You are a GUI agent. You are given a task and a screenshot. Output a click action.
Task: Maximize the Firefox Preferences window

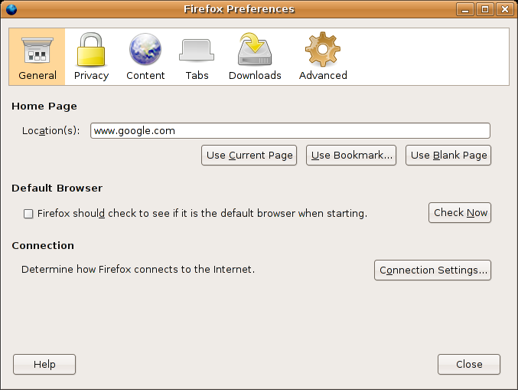click(x=485, y=9)
